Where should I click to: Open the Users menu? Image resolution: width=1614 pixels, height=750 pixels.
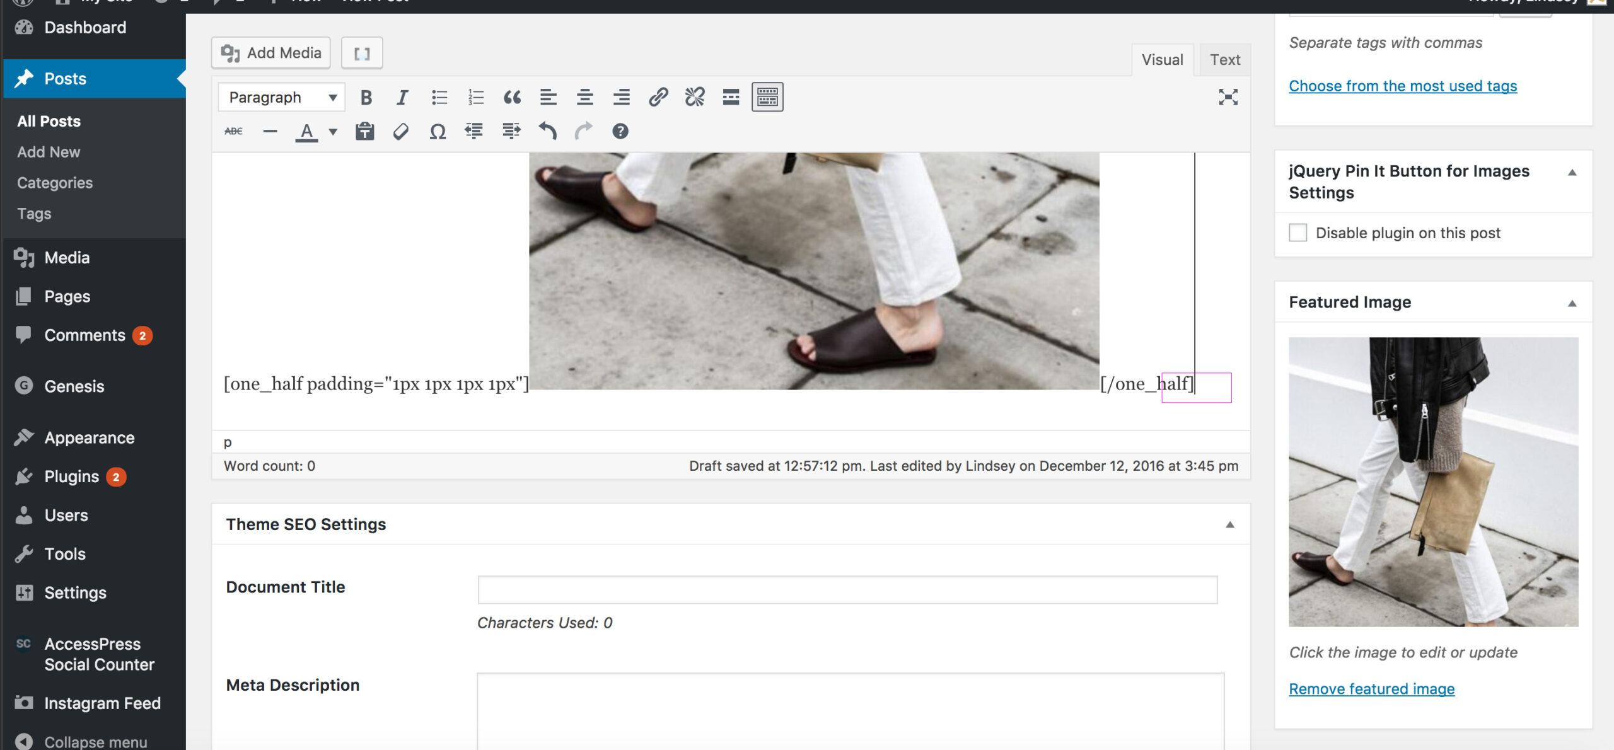[66, 516]
